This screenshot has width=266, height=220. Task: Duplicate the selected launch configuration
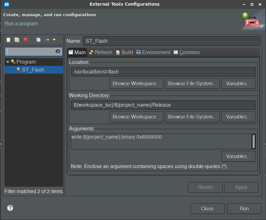tap(17, 40)
